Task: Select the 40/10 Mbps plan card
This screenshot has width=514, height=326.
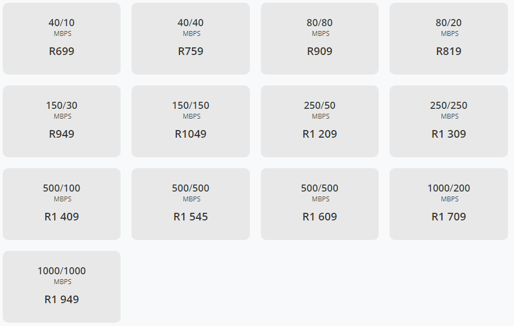Action: 62,38
